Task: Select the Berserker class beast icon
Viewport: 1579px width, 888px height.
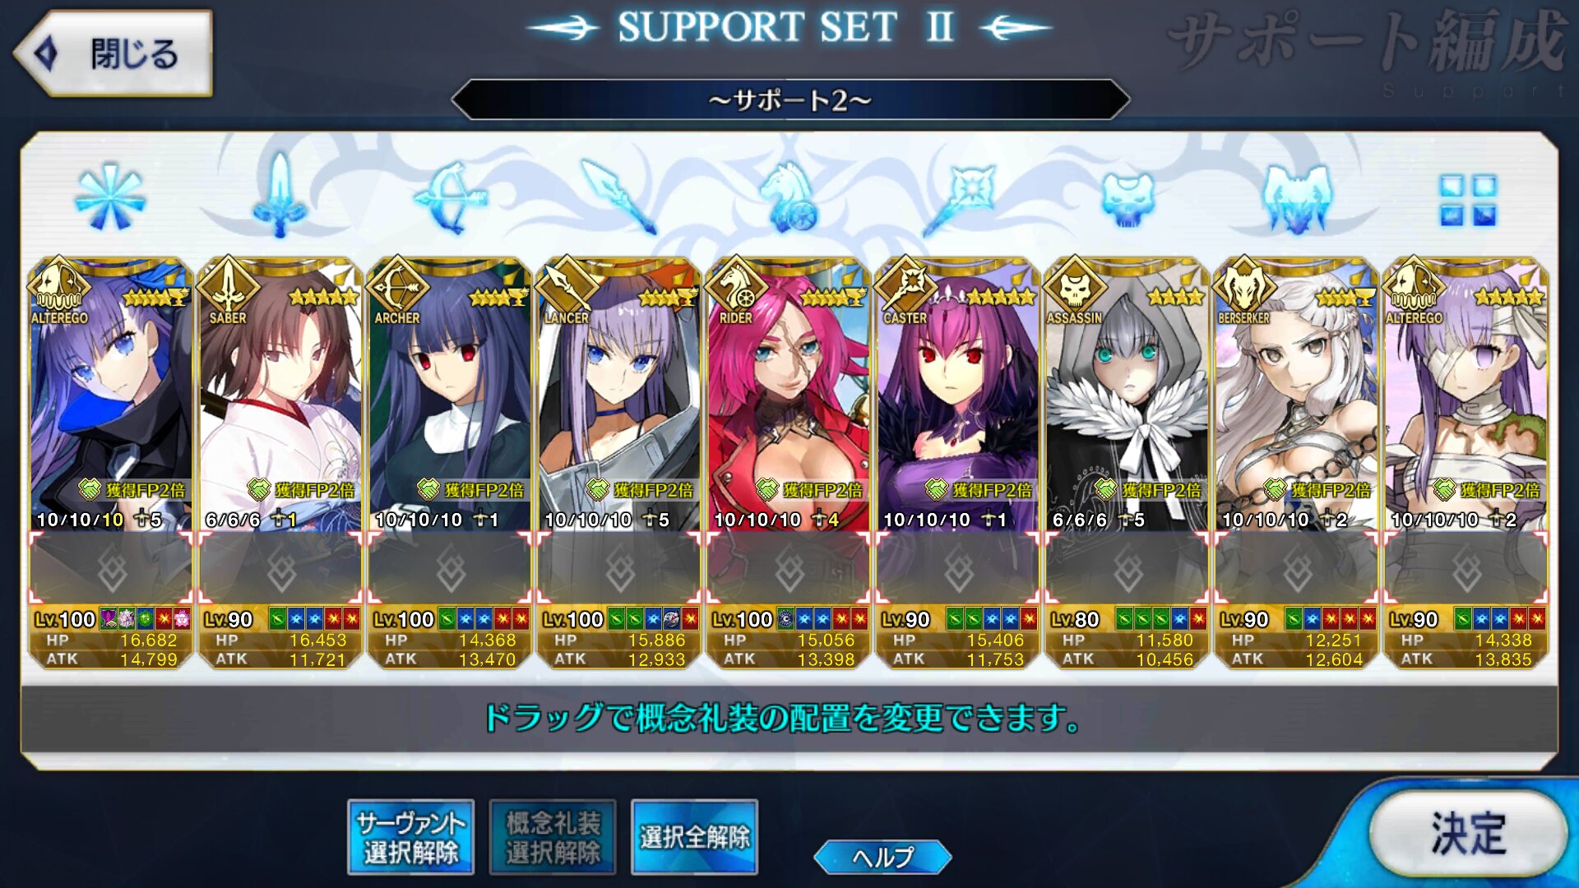Action: click(x=1297, y=197)
